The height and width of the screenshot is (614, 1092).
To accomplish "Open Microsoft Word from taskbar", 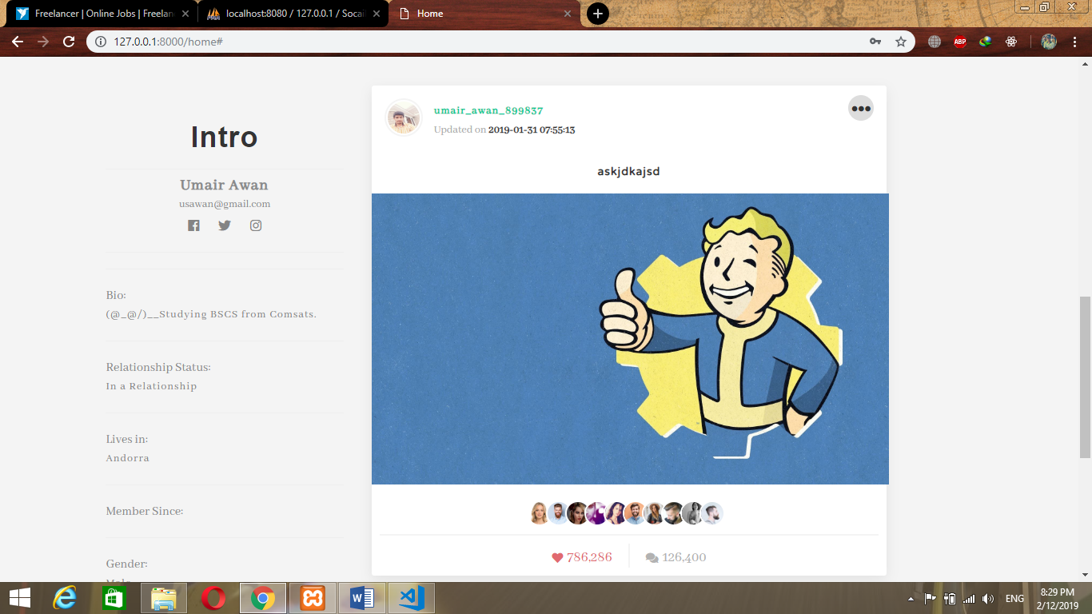I will tap(362, 597).
